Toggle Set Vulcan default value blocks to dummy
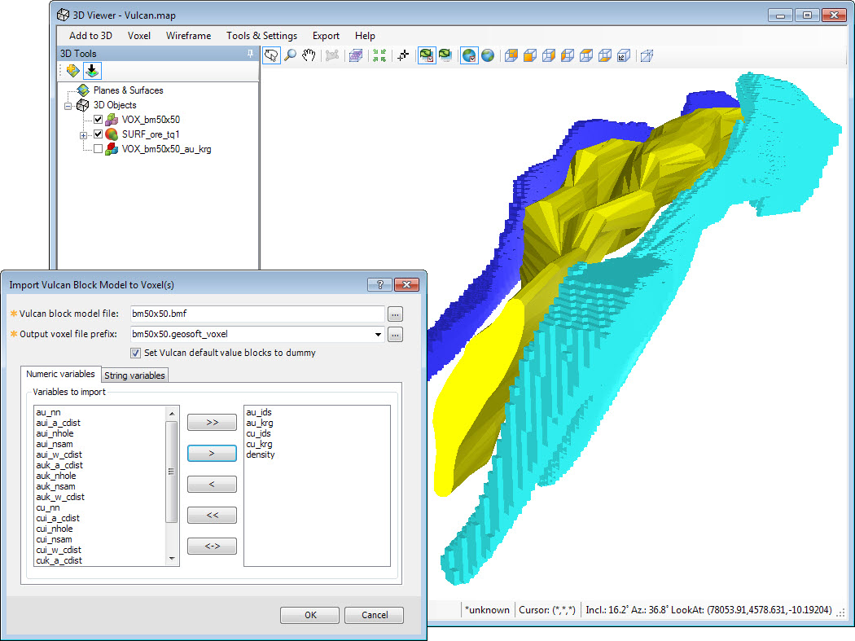855x641 pixels. coord(135,353)
